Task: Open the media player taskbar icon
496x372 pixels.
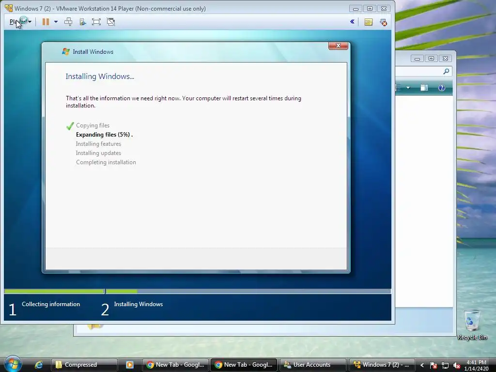Action: (129, 365)
